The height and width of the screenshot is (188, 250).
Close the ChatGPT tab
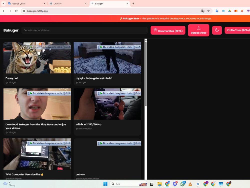tap(86, 4)
